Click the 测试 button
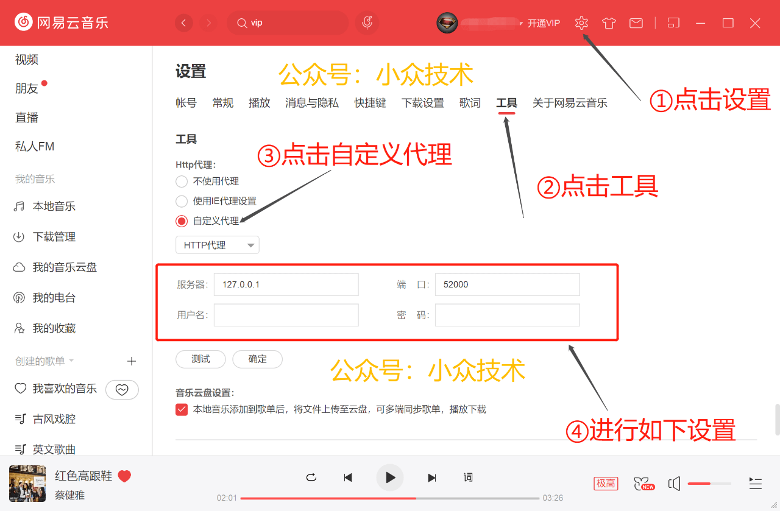Image resolution: width=780 pixels, height=511 pixels. pyautogui.click(x=200, y=359)
